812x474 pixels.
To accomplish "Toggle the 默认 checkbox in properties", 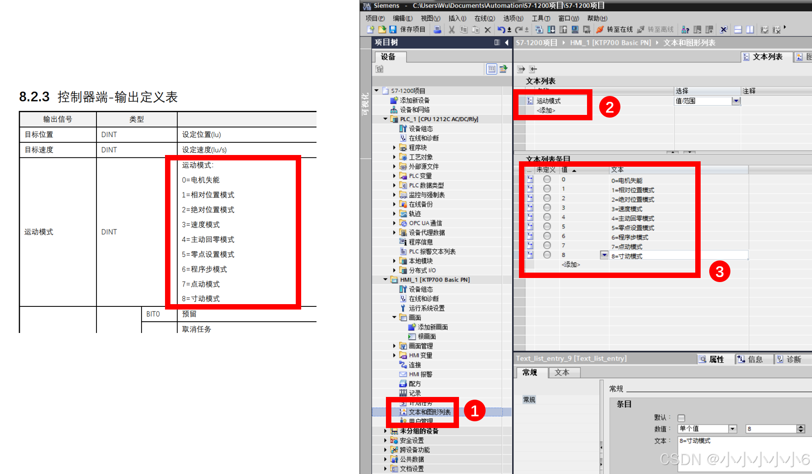I will tap(681, 418).
